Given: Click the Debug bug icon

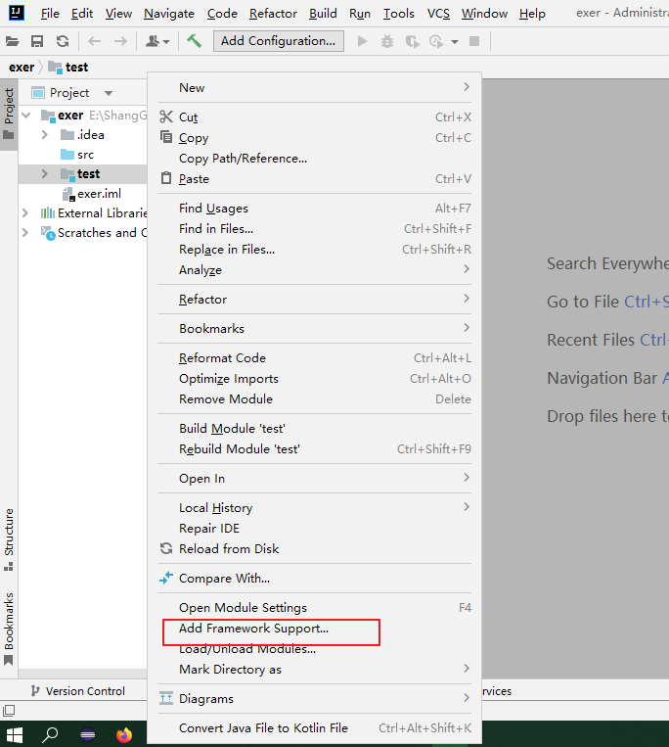Looking at the screenshot, I should 387,41.
